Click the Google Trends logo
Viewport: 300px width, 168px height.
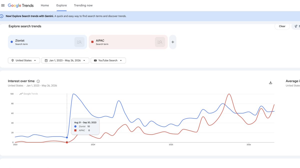coord(20,5)
